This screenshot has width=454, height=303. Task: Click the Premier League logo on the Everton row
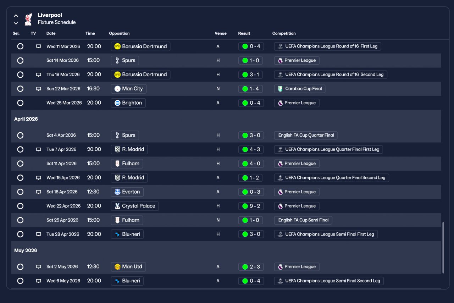click(280, 192)
